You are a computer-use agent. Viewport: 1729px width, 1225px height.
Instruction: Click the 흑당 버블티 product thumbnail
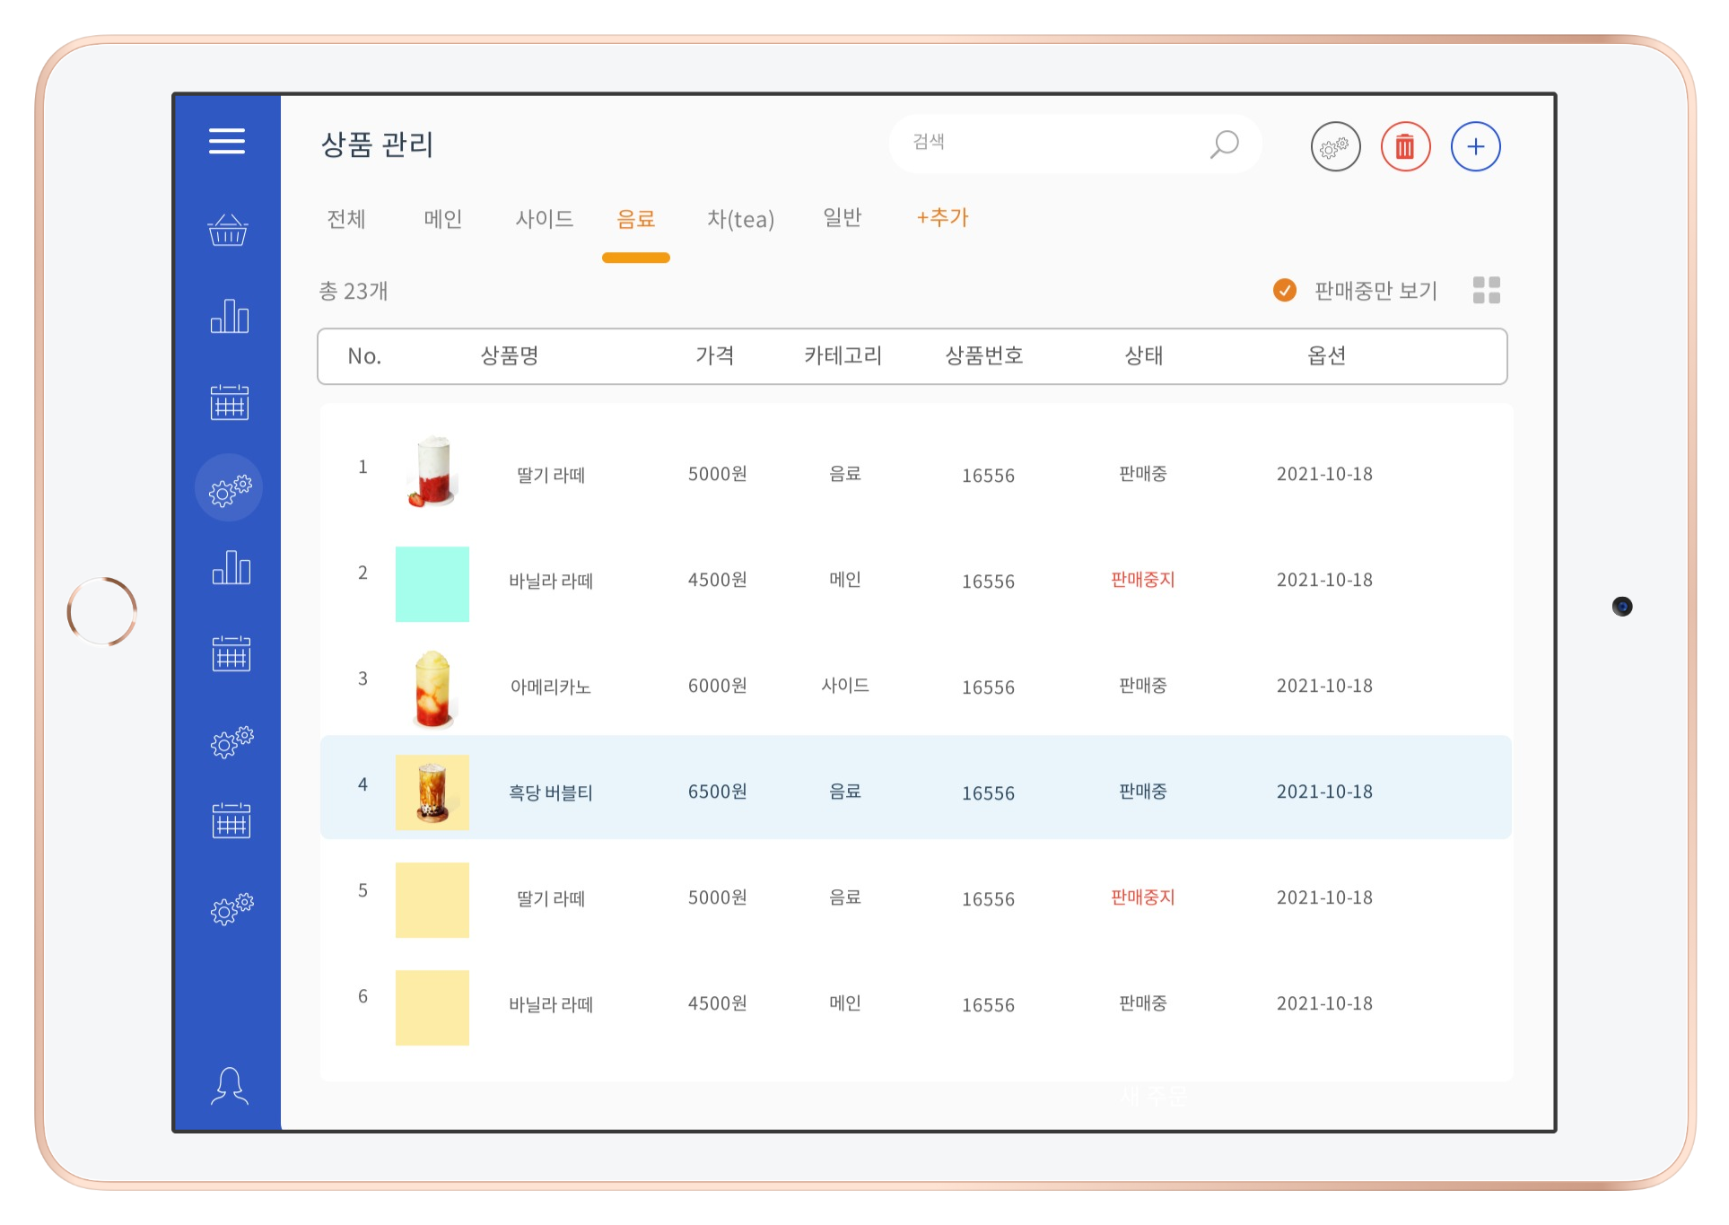pyautogui.click(x=432, y=792)
